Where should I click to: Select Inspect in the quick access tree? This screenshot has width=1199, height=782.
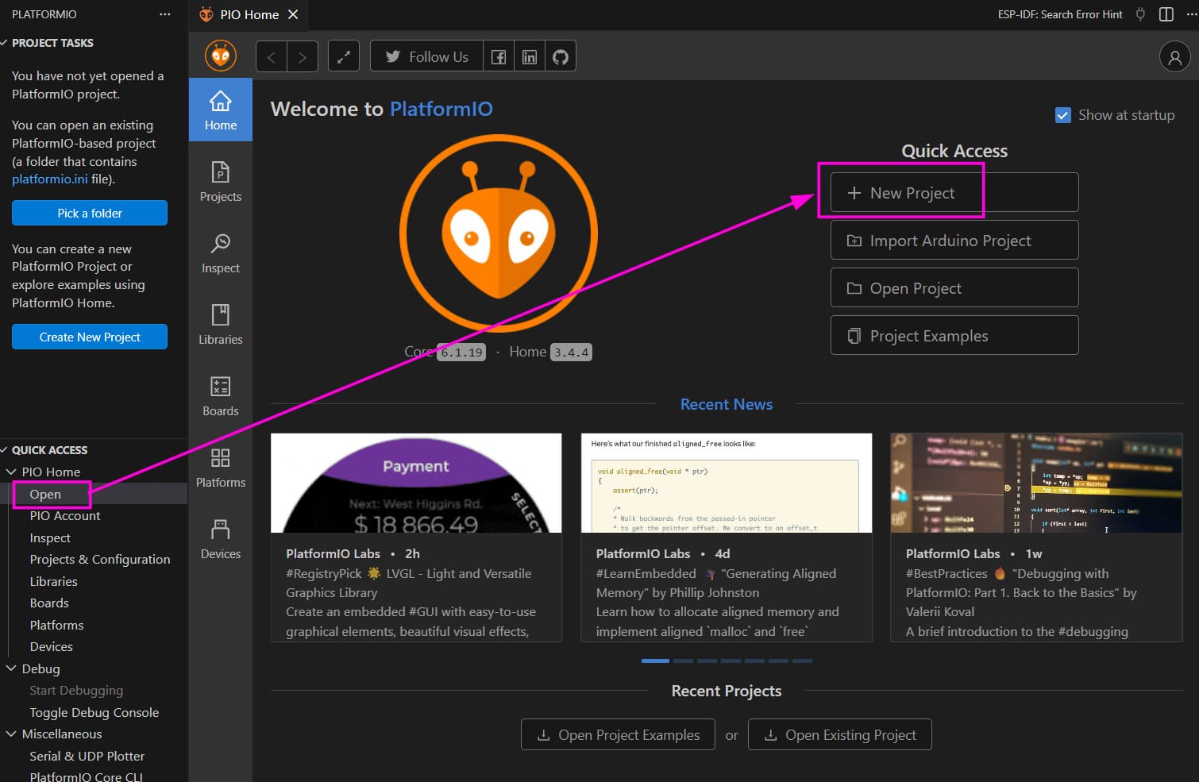point(50,537)
